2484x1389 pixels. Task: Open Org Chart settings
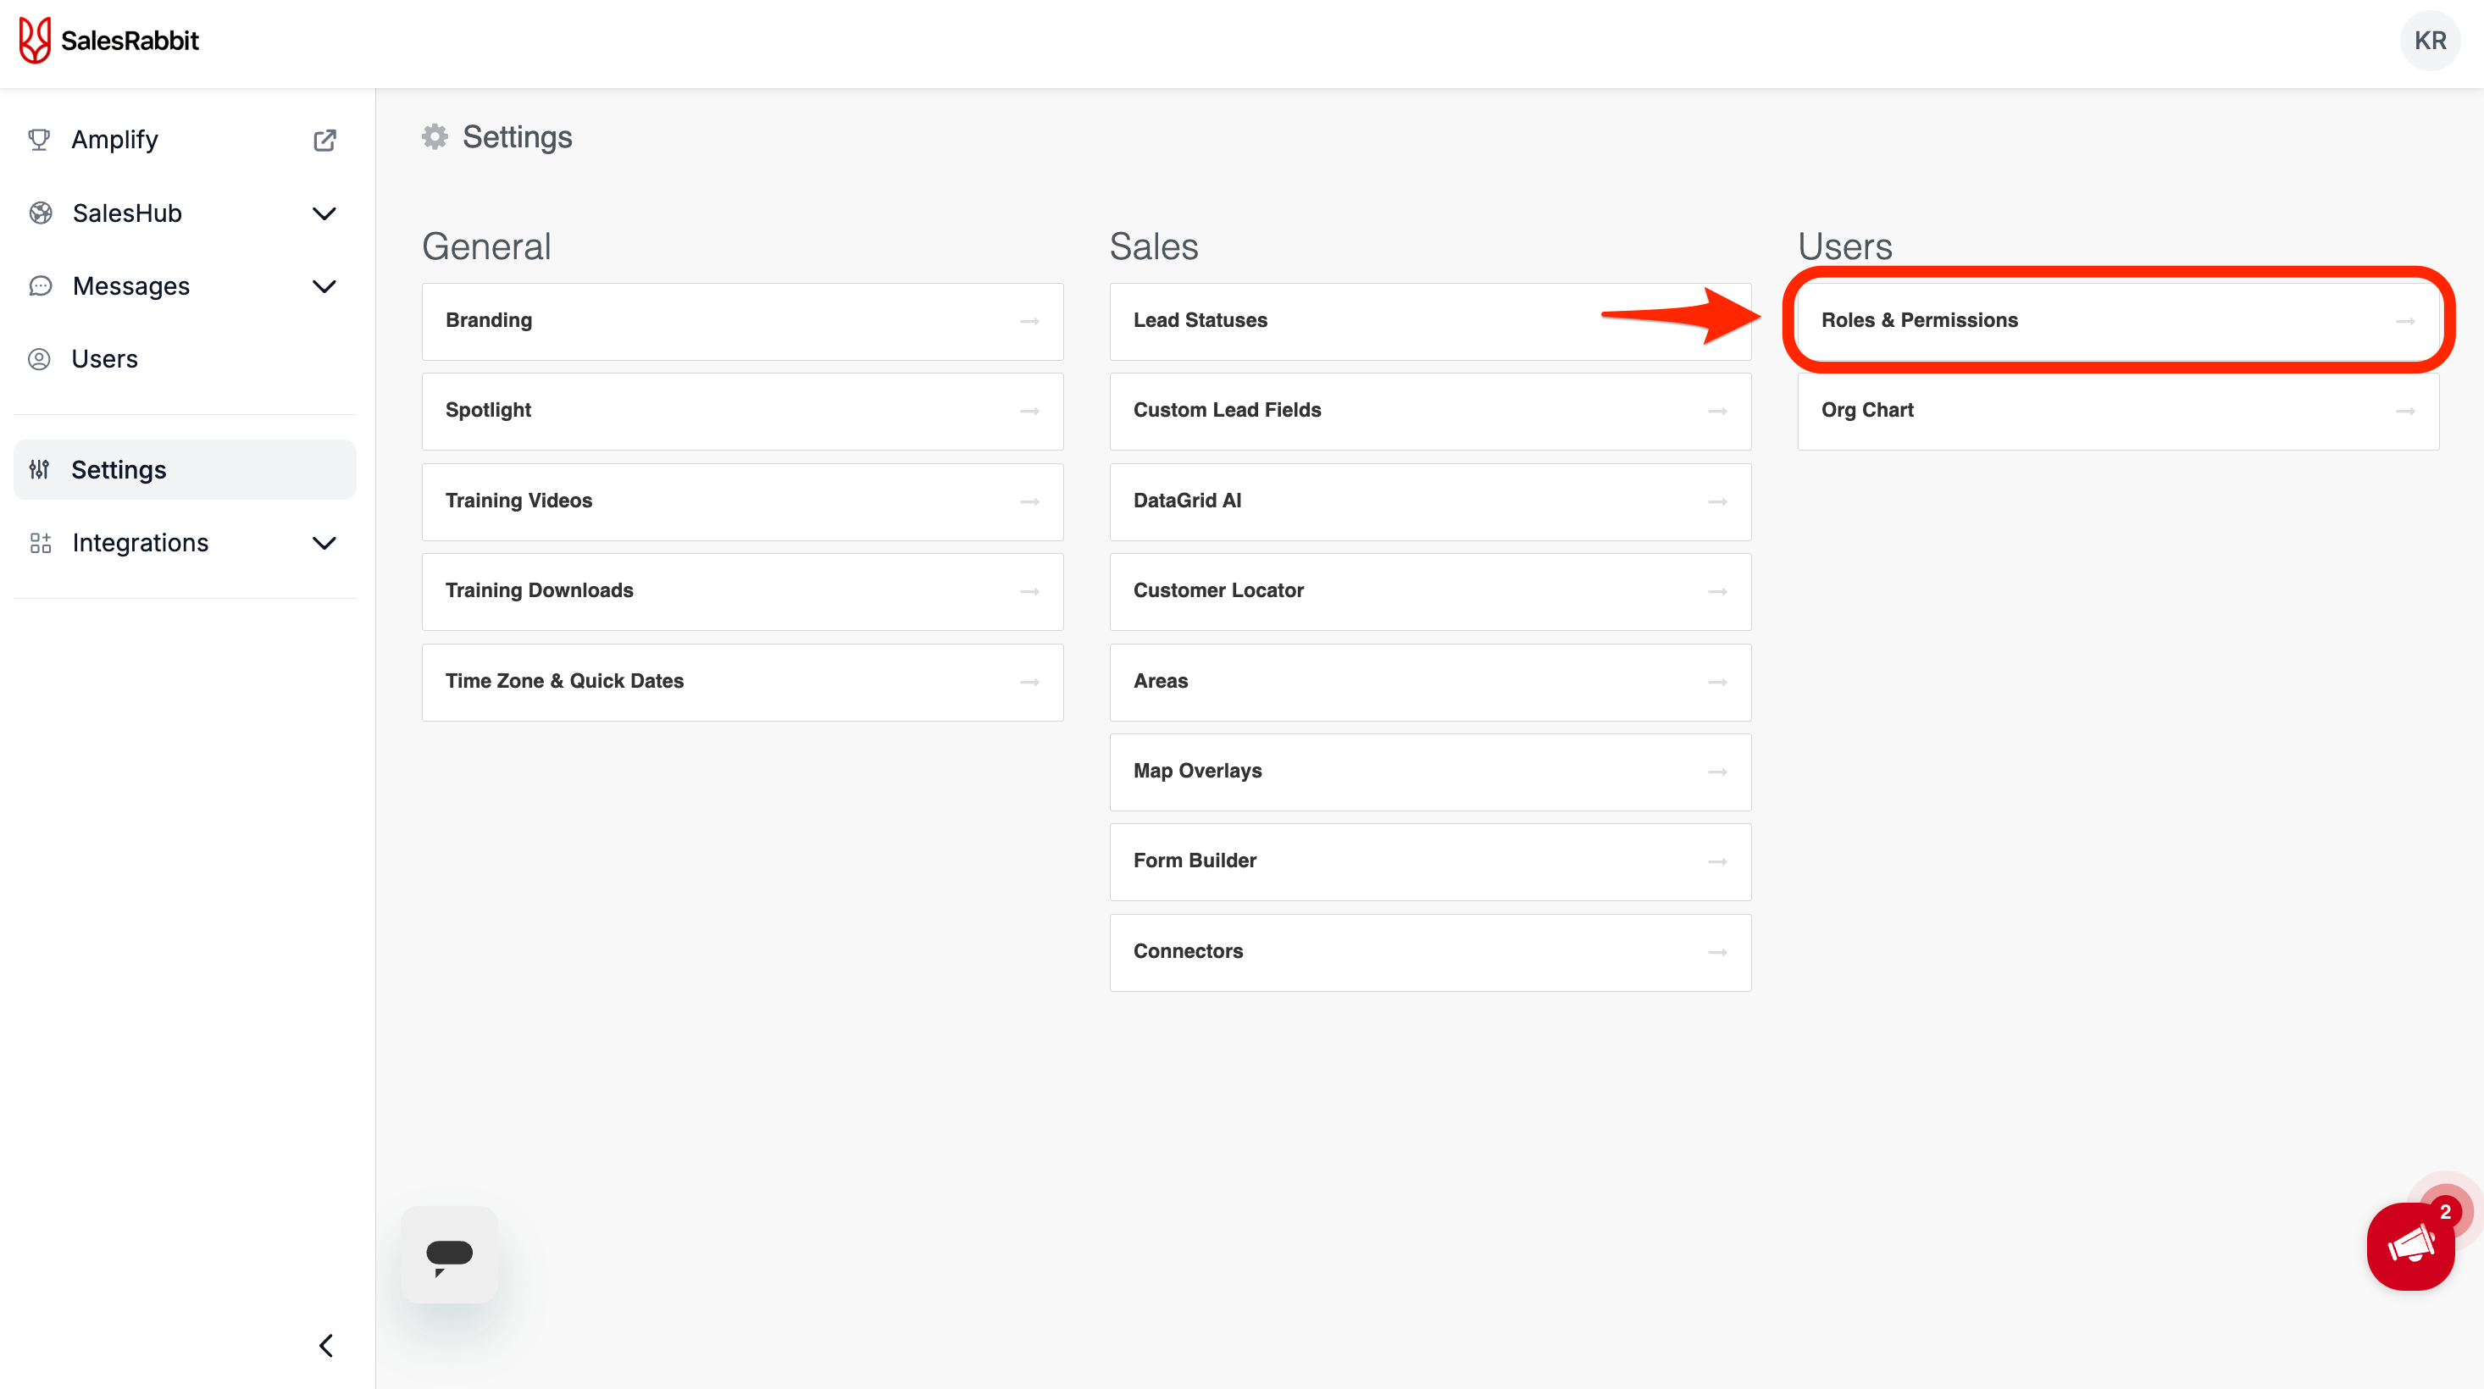(x=2116, y=411)
